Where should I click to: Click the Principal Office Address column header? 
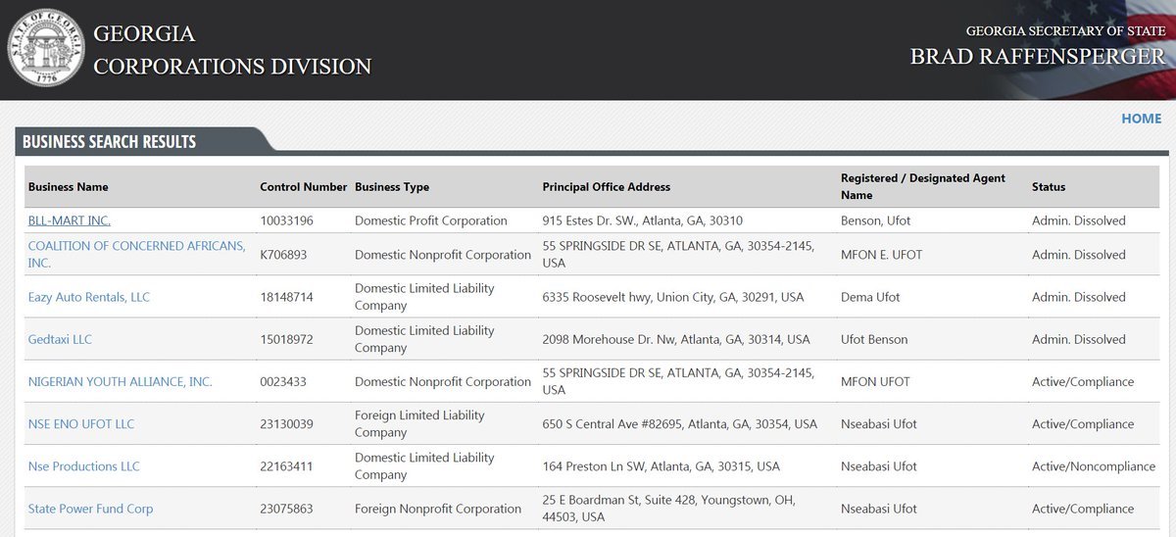click(x=606, y=187)
